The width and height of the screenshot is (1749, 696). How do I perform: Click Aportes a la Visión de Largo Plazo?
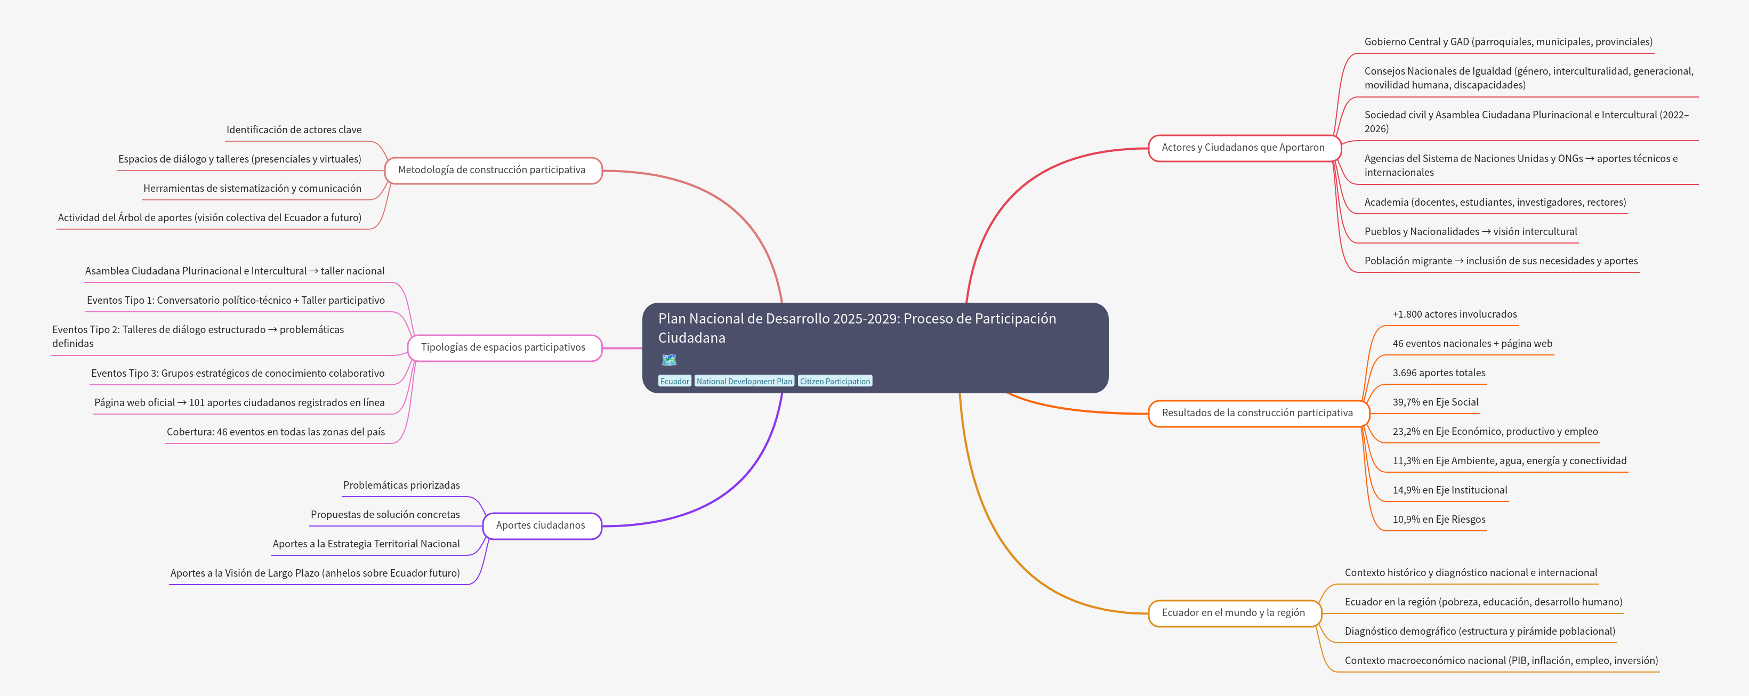point(315,573)
